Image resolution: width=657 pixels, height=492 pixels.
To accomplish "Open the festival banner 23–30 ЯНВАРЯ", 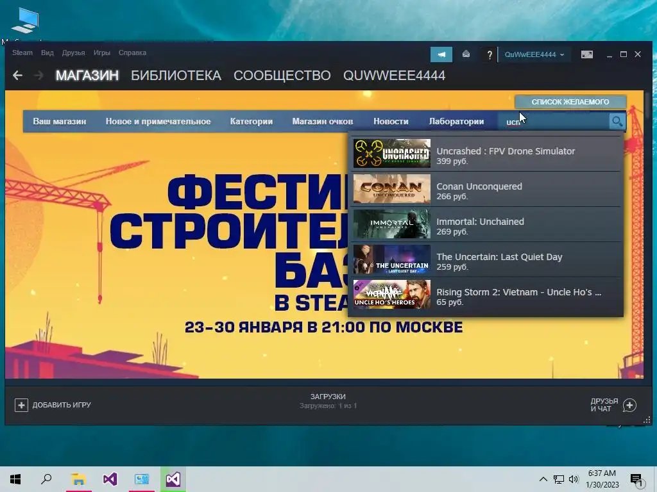I will 323,327.
